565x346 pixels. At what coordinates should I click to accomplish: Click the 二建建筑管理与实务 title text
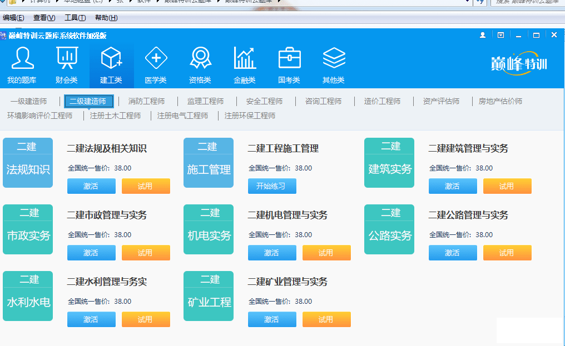[468, 148]
